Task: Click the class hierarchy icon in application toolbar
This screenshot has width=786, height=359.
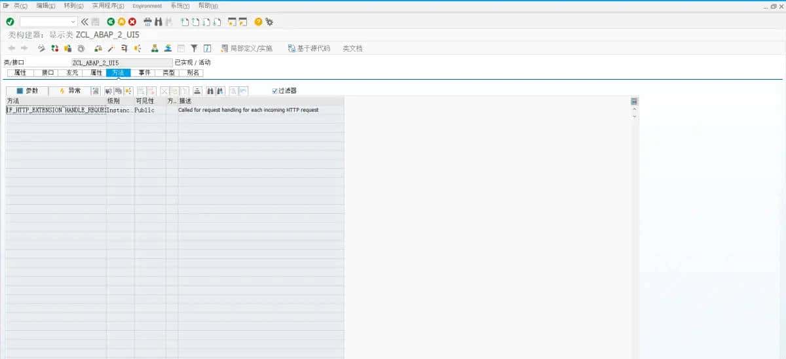Action: 155,48
